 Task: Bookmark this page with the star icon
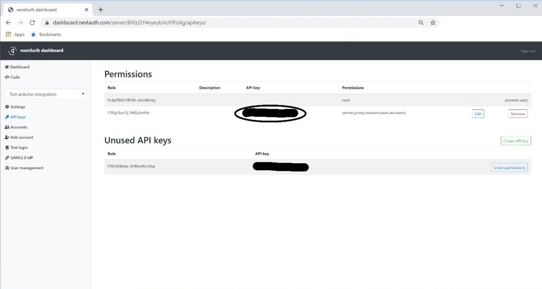pos(433,22)
